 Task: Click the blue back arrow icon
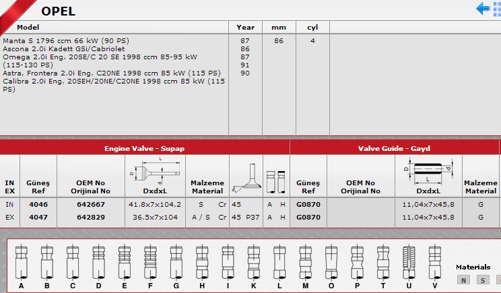[x=483, y=9]
